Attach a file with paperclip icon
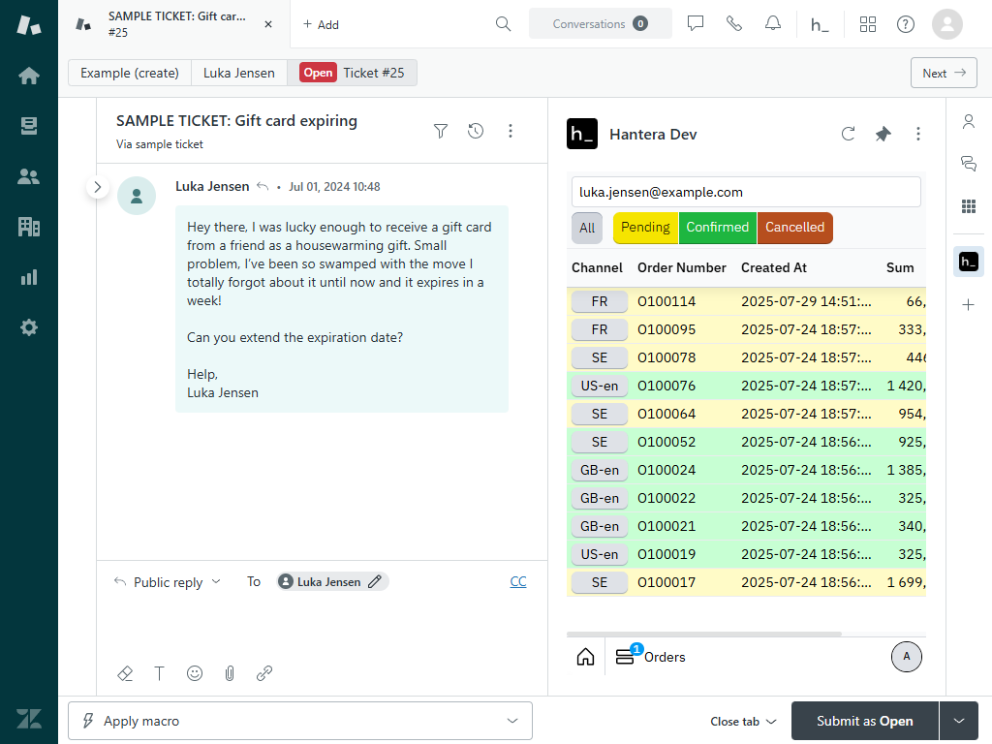The image size is (992, 744). point(230,673)
